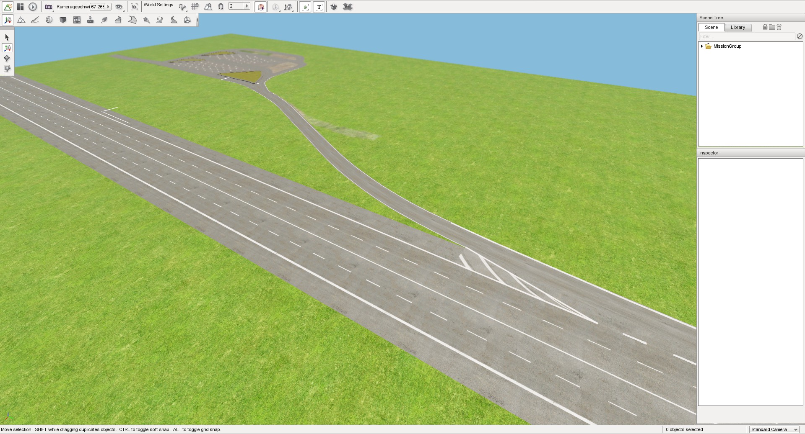
Task: Open the GUI Editor layout icon
Action: [20, 7]
